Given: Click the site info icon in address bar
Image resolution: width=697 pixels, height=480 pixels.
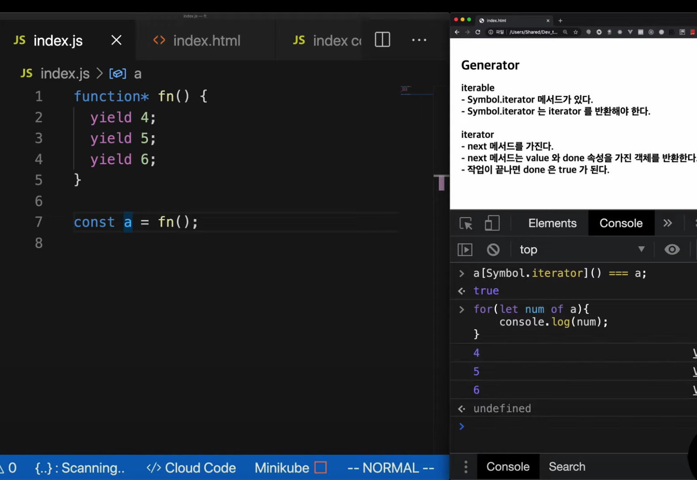Looking at the screenshot, I should [491, 32].
